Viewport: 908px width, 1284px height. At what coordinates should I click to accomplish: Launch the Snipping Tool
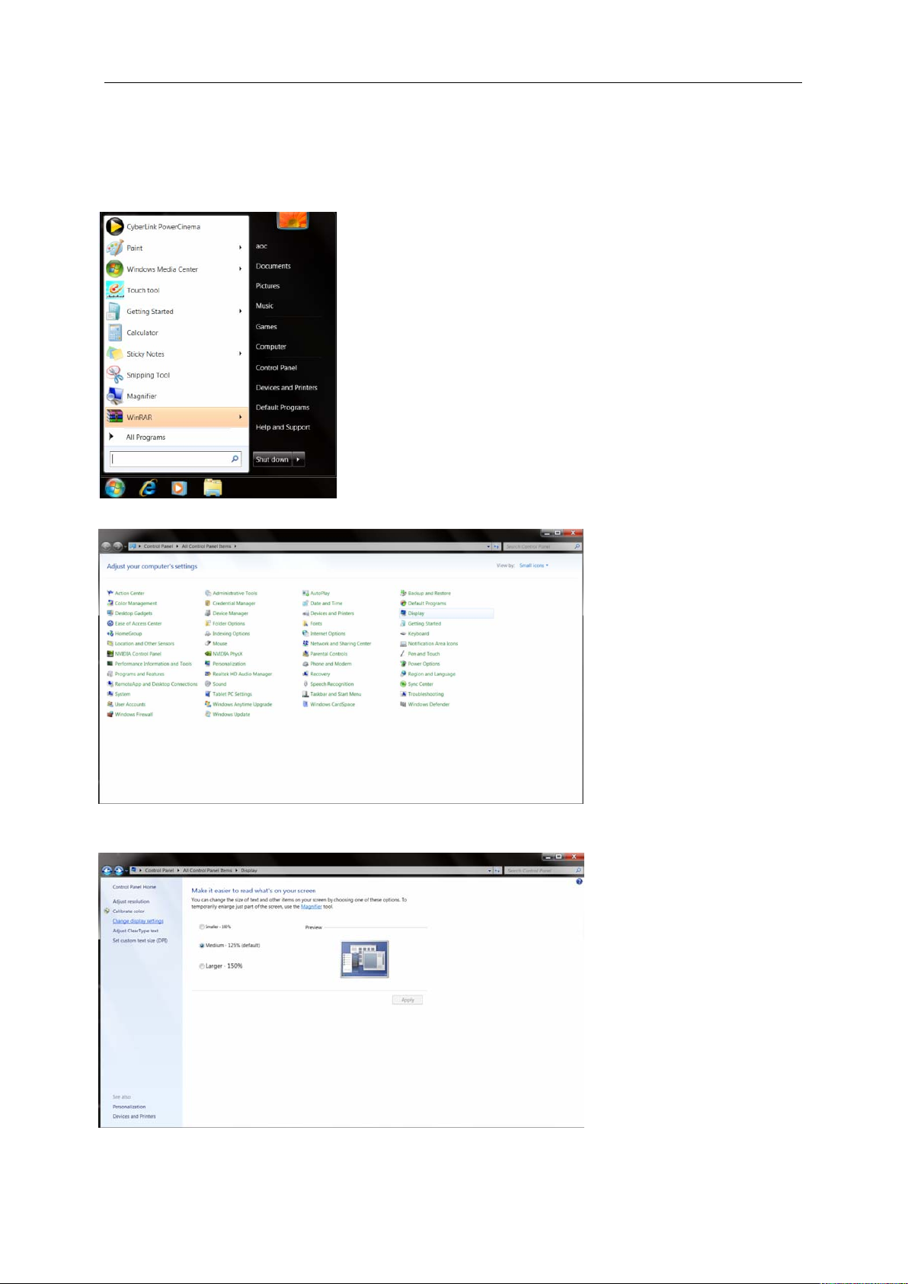pos(148,375)
